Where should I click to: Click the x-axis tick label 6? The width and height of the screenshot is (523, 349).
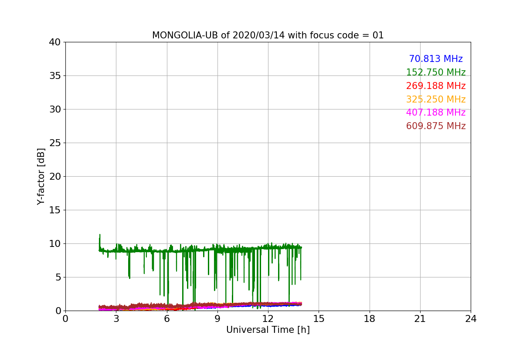click(166, 319)
